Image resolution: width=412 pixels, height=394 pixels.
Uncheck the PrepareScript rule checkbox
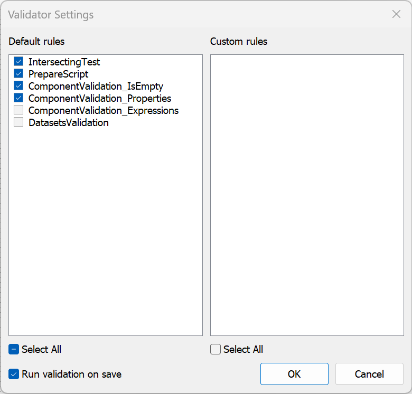18,74
